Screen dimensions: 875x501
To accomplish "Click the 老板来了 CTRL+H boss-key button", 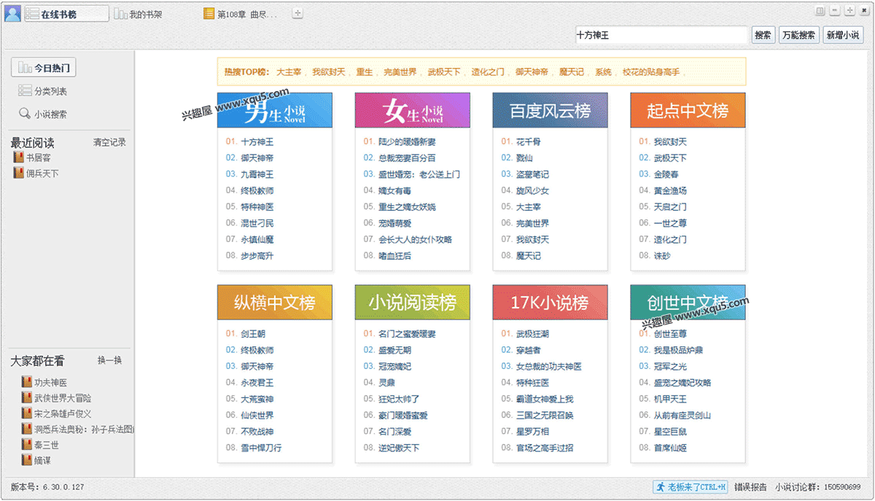I will (690, 486).
